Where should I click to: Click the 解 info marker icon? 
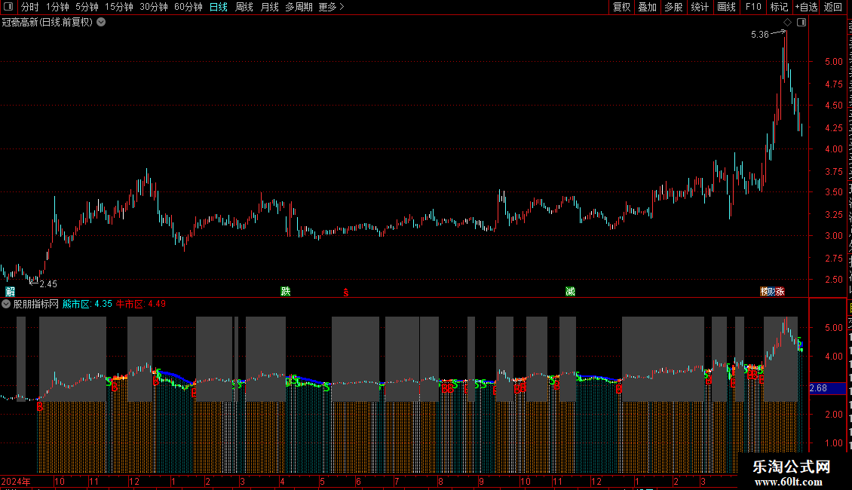click(x=11, y=292)
